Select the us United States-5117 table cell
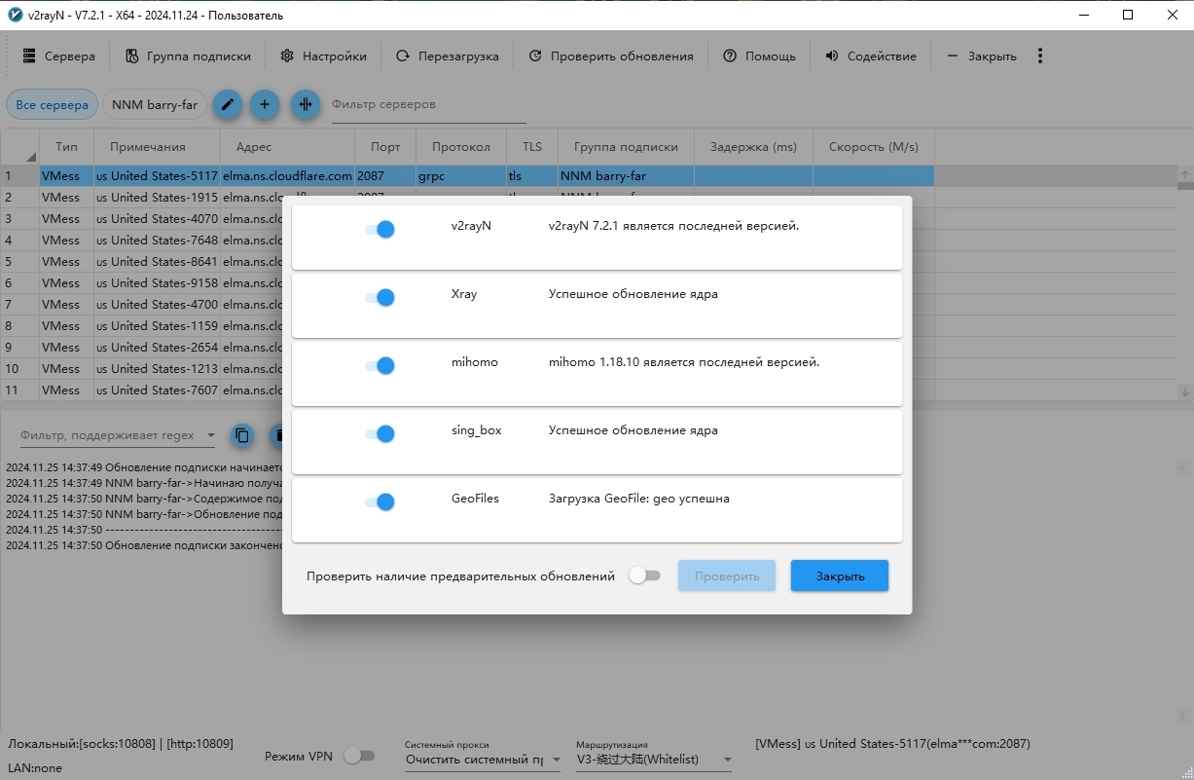The height and width of the screenshot is (780, 1194). pos(157,176)
